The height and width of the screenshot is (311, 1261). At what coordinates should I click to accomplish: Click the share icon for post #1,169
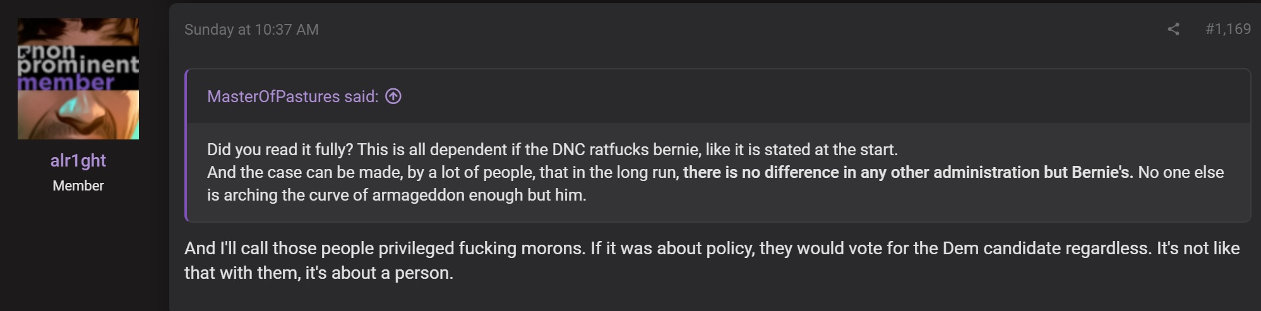coord(1173,29)
